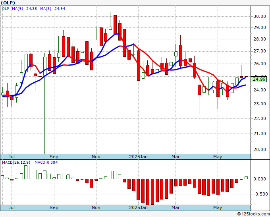The height and width of the screenshot is (217, 270).
Task: Click the current price tag 24.99
Action: click(x=259, y=79)
